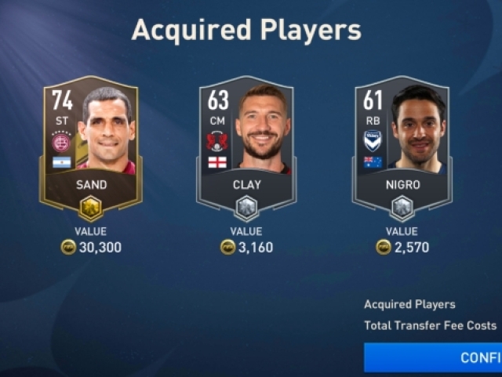
Task: Click the gold hexagon badge under SAND
Action: [91, 208]
